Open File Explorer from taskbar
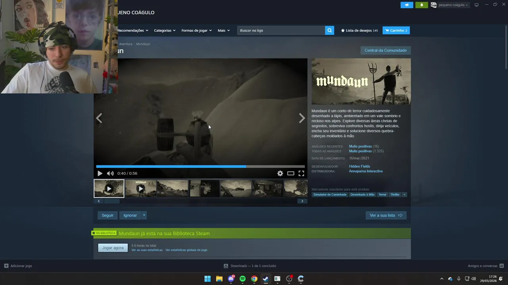This screenshot has height=285, width=508. pos(219,279)
